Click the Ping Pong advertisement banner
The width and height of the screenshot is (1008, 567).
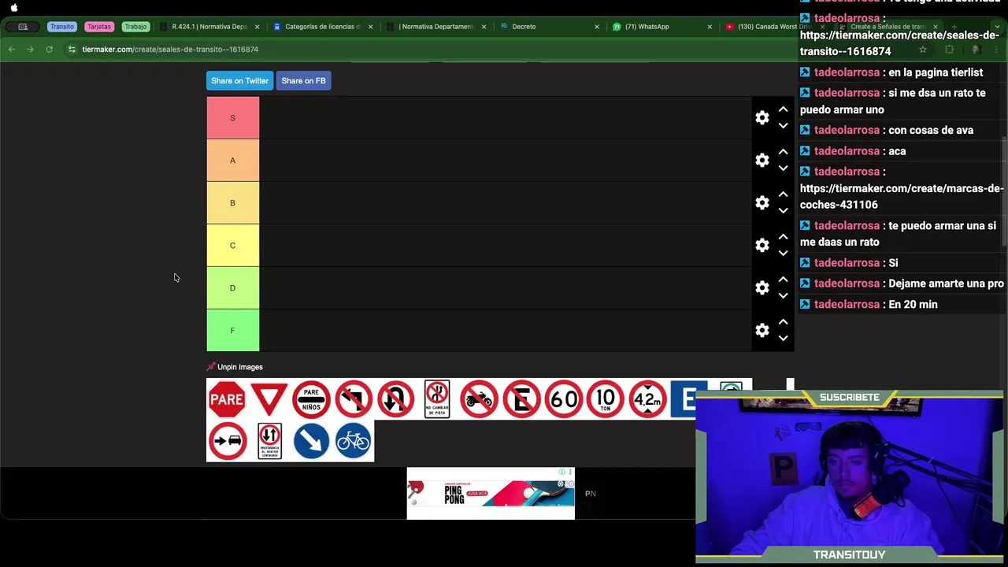(491, 493)
